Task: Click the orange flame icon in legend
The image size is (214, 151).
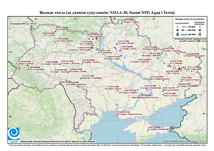Action: (200, 34)
